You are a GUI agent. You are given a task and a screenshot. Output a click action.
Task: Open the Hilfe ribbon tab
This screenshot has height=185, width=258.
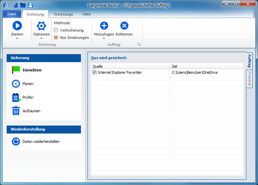click(87, 15)
